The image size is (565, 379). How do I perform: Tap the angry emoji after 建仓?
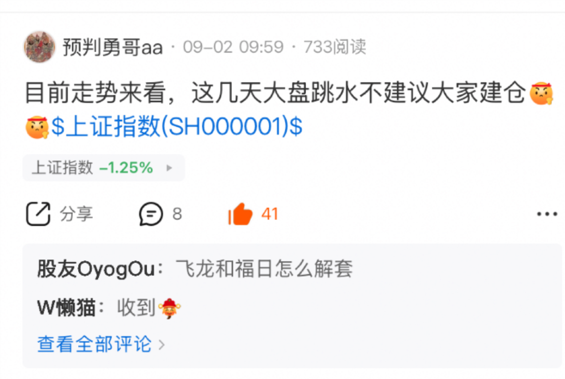pyautogui.click(x=541, y=93)
